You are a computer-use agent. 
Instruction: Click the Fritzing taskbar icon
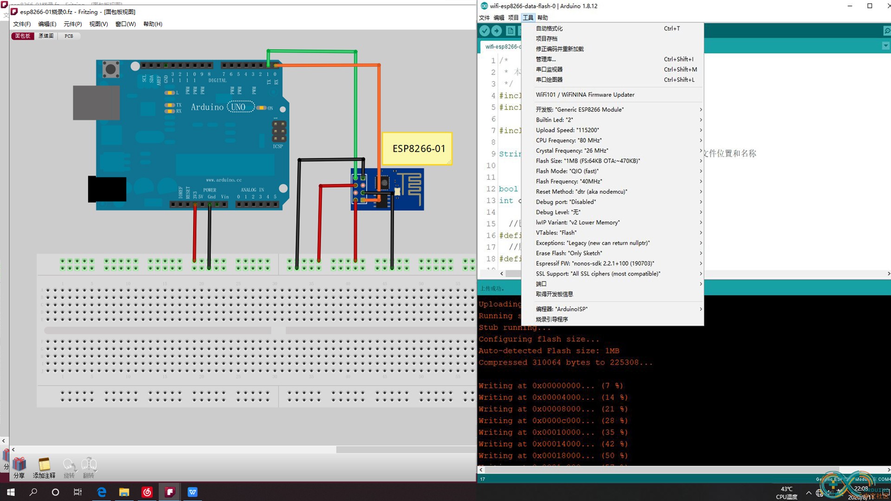(x=170, y=492)
